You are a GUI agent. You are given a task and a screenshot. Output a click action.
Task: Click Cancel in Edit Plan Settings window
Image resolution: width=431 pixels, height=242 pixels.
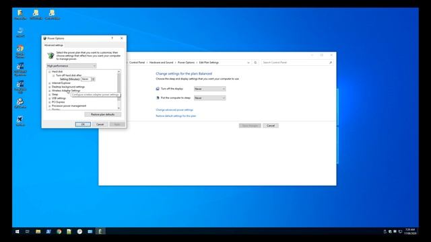(x=271, y=126)
